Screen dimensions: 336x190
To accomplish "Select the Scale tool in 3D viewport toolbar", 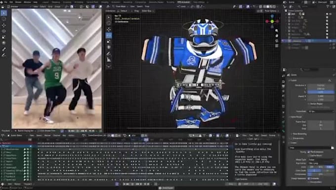I will pyautogui.click(x=109, y=41).
